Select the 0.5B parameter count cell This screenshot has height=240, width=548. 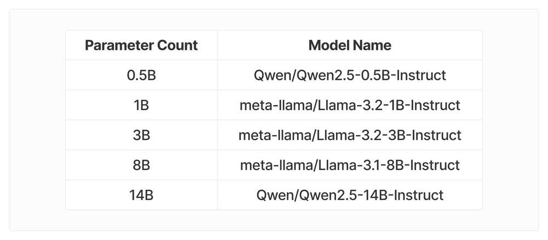click(141, 75)
